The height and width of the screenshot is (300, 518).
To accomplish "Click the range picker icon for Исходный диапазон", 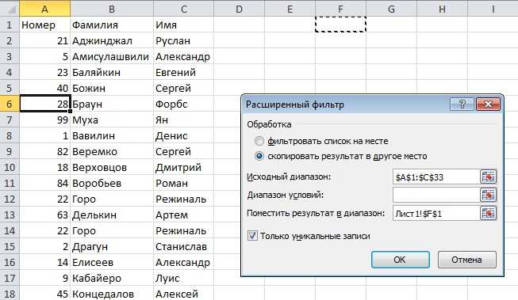I will point(488,177).
